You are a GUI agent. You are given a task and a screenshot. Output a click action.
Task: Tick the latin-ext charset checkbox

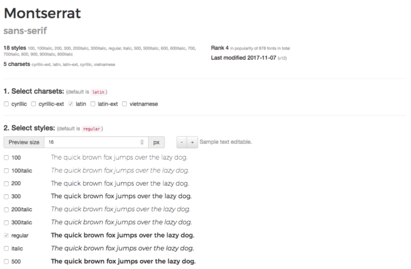93,104
